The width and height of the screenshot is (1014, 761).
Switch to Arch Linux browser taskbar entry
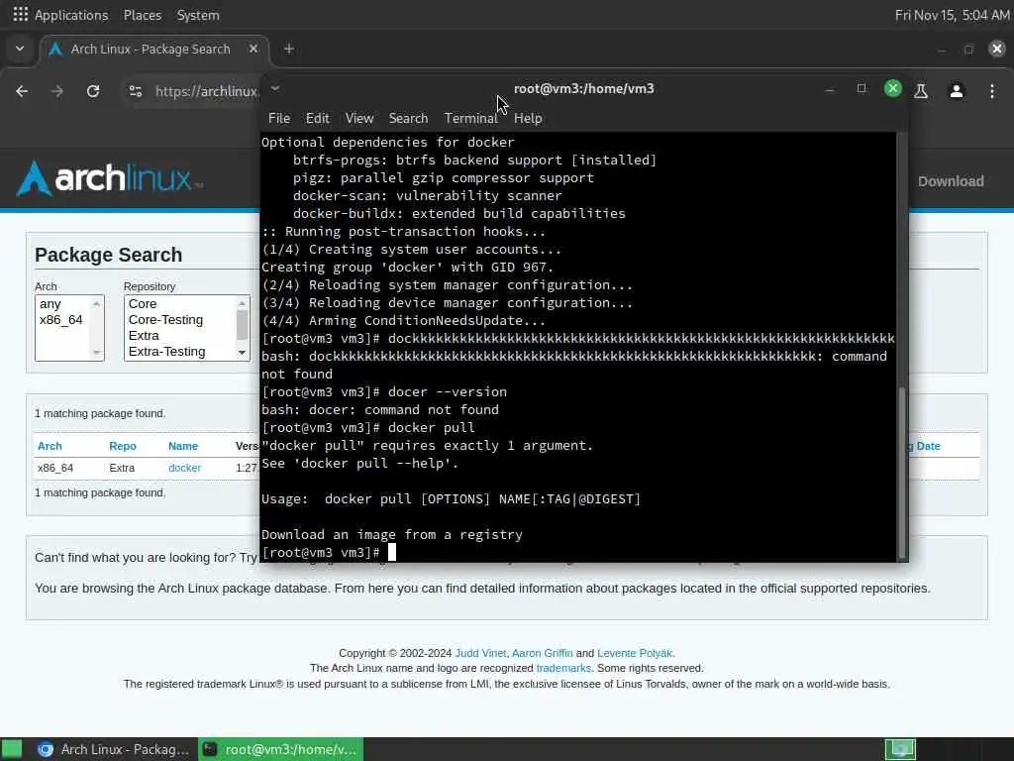click(x=113, y=749)
